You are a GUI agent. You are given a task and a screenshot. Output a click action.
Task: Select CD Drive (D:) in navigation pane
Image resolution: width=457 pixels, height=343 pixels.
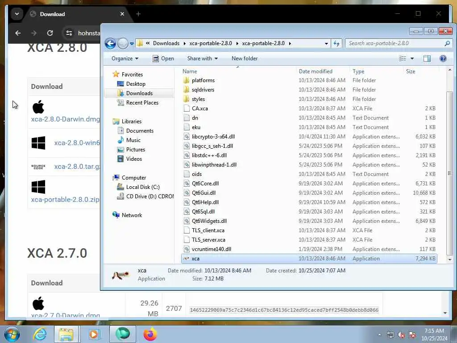pos(145,197)
